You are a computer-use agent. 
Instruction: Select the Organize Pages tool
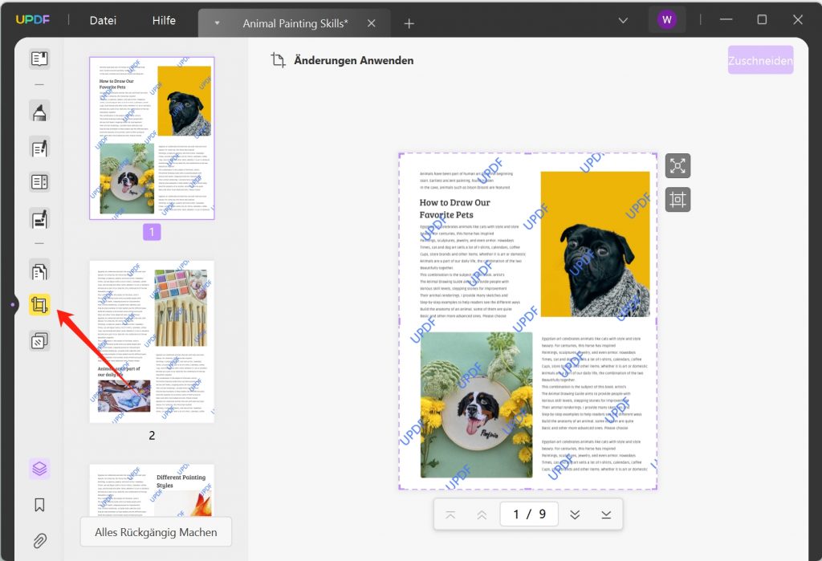tap(39, 271)
